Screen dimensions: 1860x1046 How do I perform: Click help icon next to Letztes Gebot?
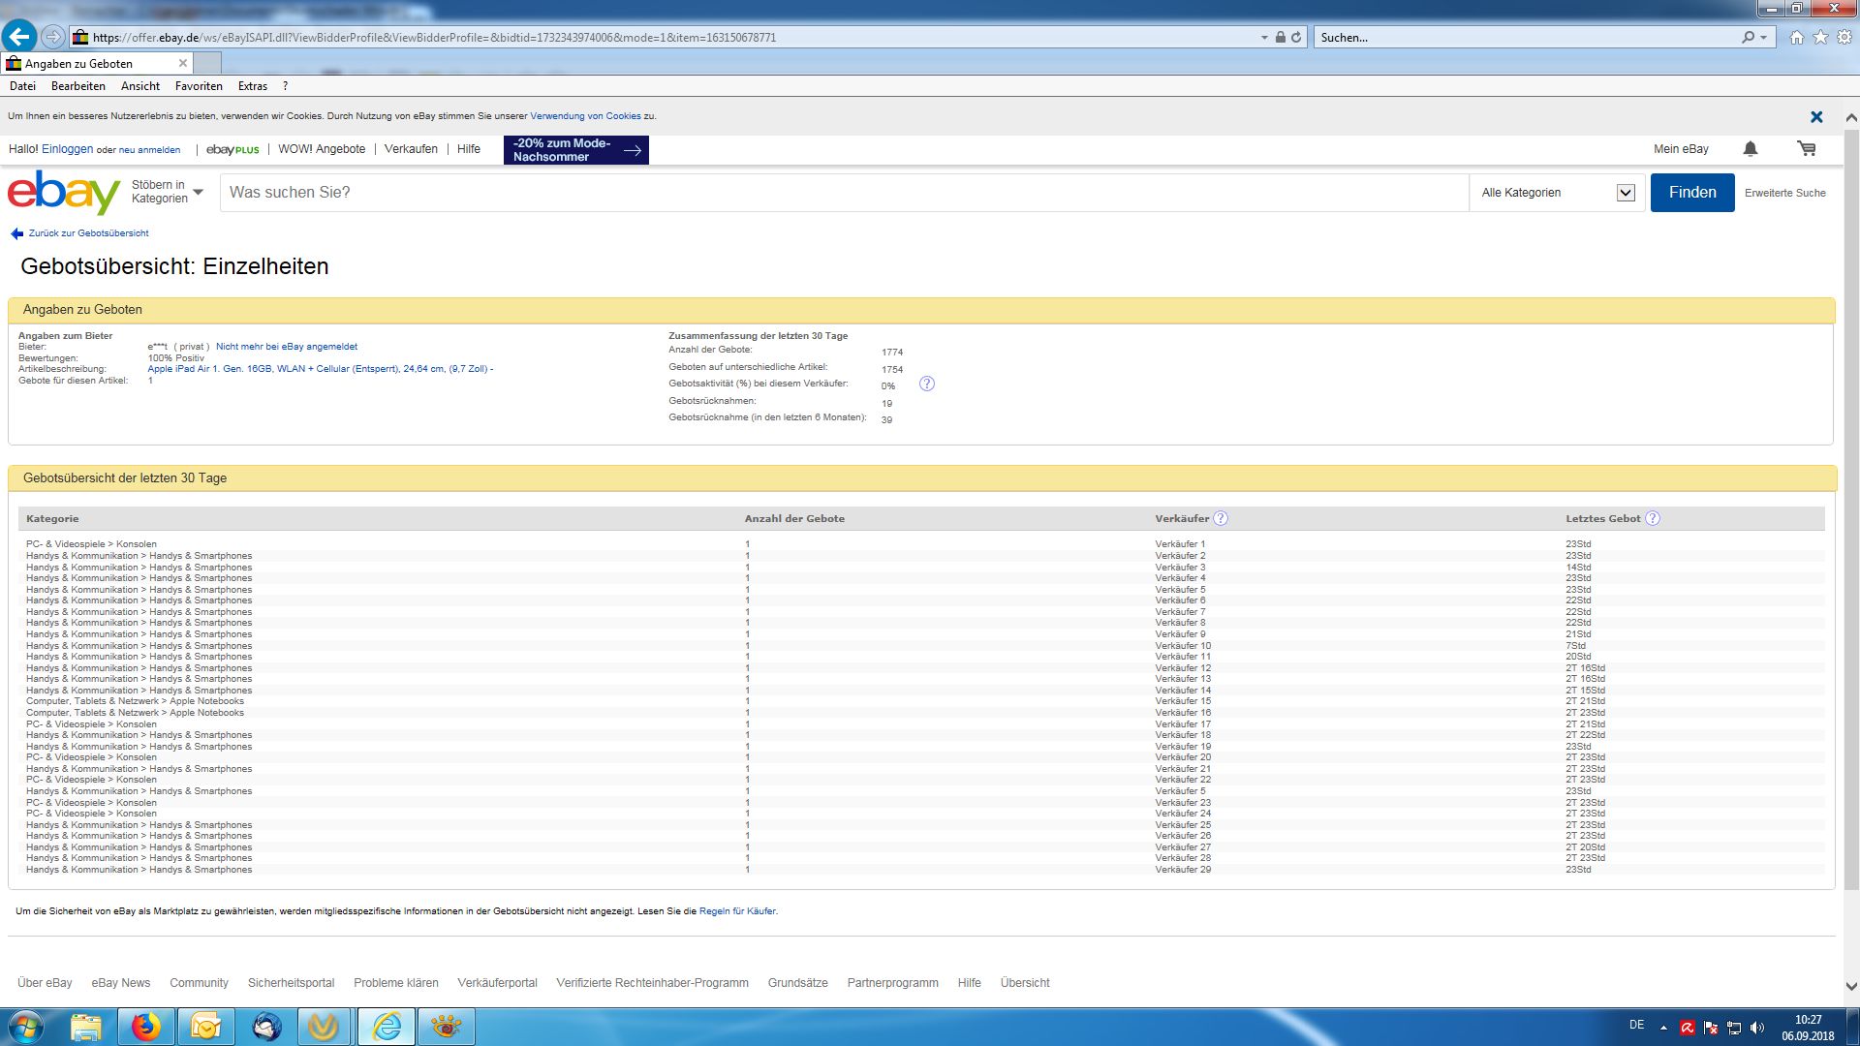pyautogui.click(x=1653, y=518)
